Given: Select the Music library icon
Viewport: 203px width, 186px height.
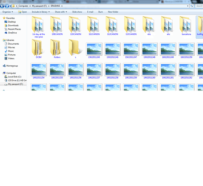Looking at the screenshot, I should [x=6, y=51].
